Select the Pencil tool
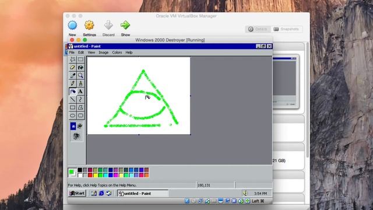The width and height of the screenshot is (373, 210). (72, 83)
